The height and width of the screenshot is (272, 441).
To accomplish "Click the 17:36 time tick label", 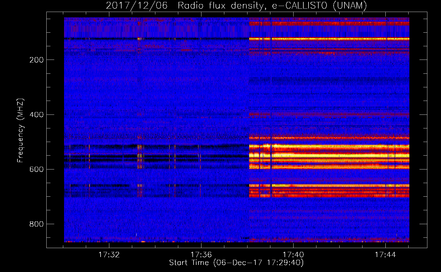I will 201,255.
